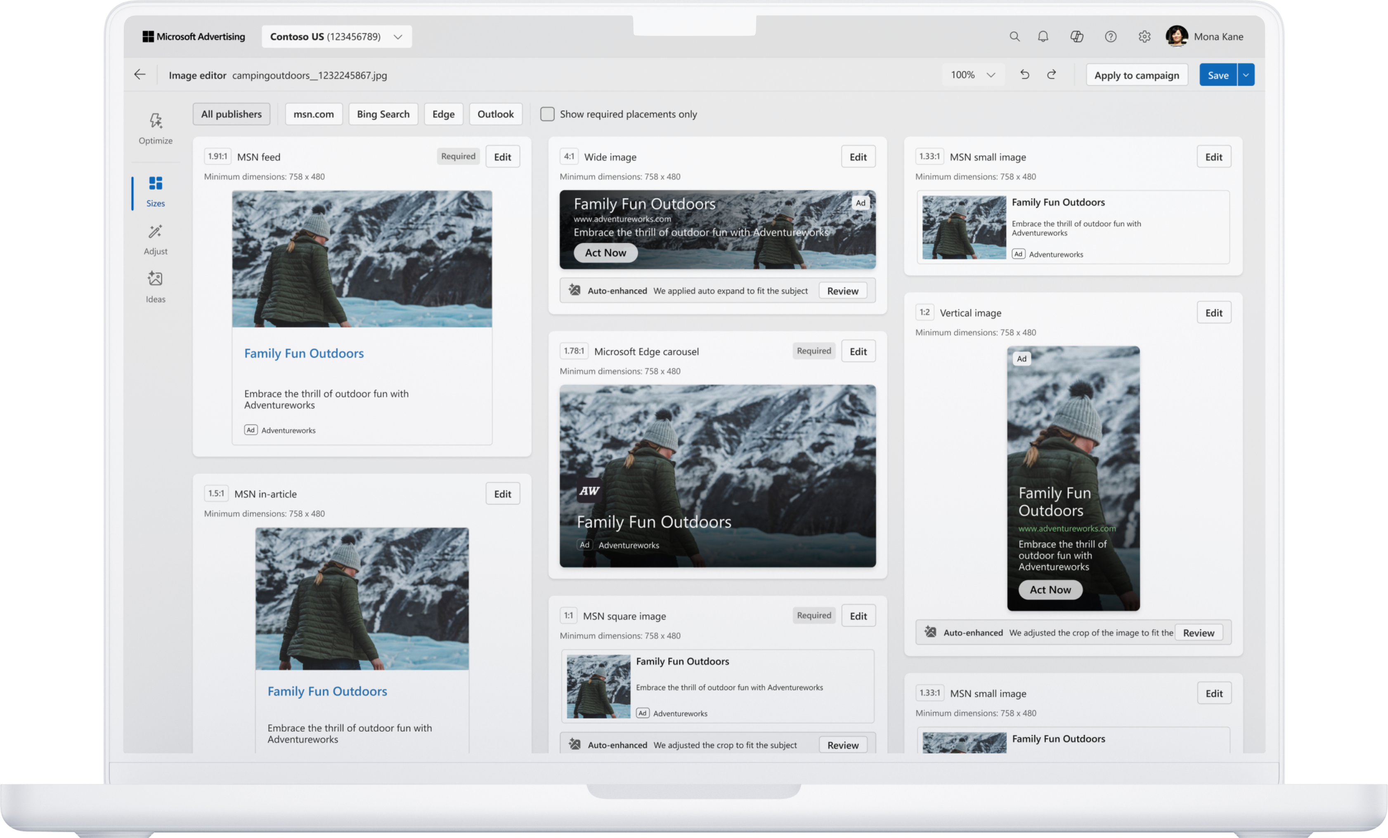Image resolution: width=1388 pixels, height=838 pixels.
Task: Select the Sizes panel icon
Action: coord(156,184)
